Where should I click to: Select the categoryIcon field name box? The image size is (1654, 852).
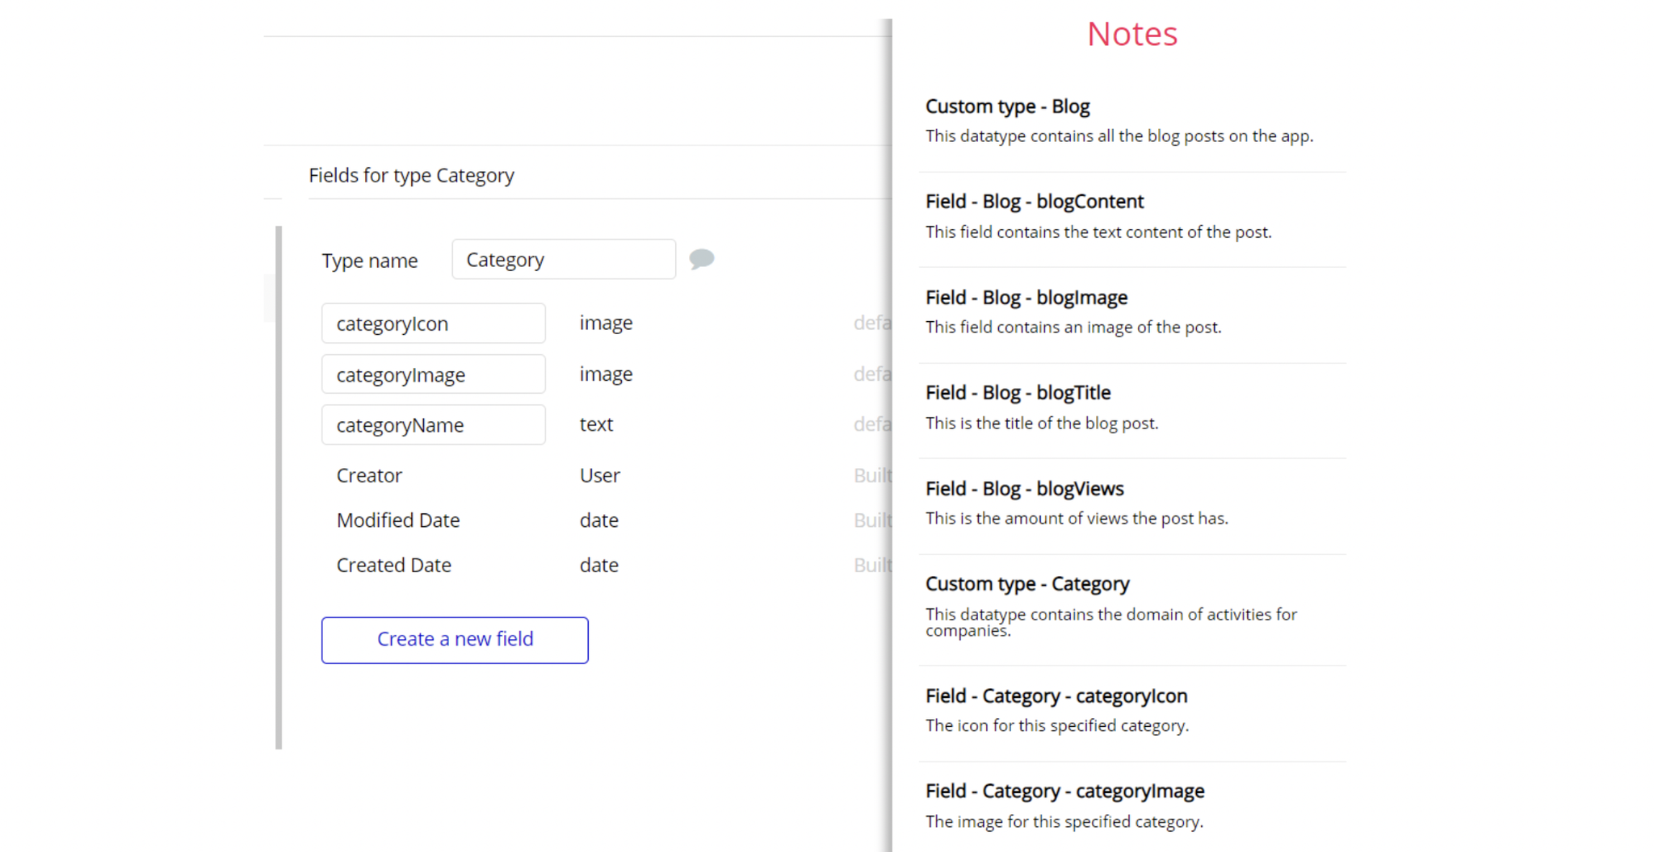(x=433, y=324)
